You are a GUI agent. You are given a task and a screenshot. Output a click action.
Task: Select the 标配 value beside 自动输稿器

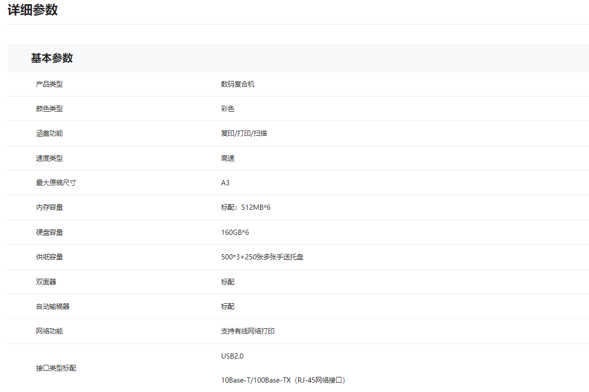click(228, 306)
